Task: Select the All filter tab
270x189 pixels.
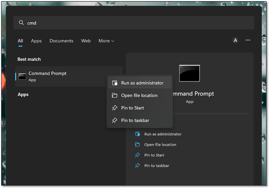Action: point(20,41)
